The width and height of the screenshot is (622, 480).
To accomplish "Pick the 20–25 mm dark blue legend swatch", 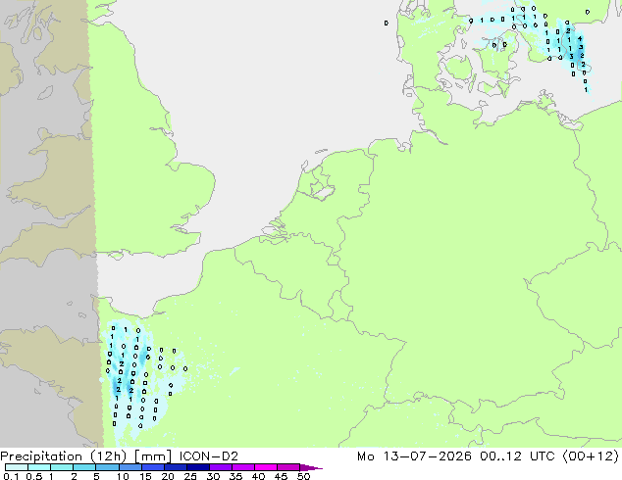I will pyautogui.click(x=176, y=467).
